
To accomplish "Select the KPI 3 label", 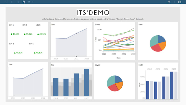I will point(38,25).
